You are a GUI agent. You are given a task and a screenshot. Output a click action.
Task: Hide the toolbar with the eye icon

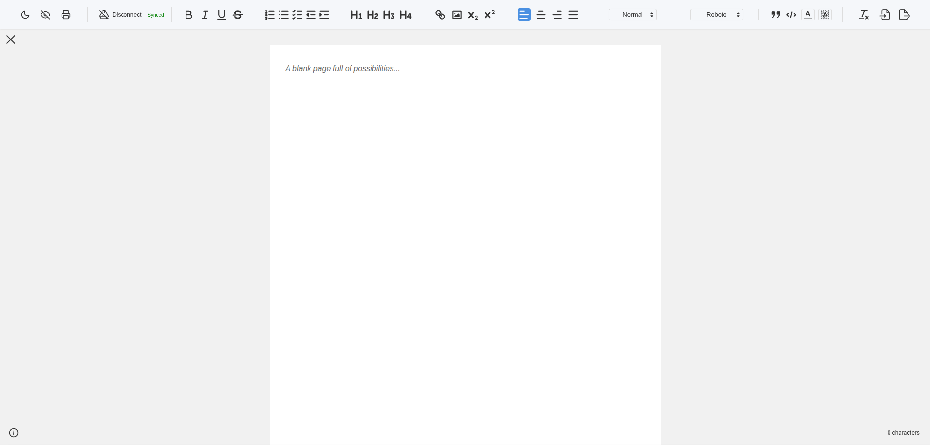(45, 15)
